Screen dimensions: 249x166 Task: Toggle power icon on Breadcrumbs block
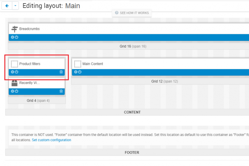tap(16, 37)
